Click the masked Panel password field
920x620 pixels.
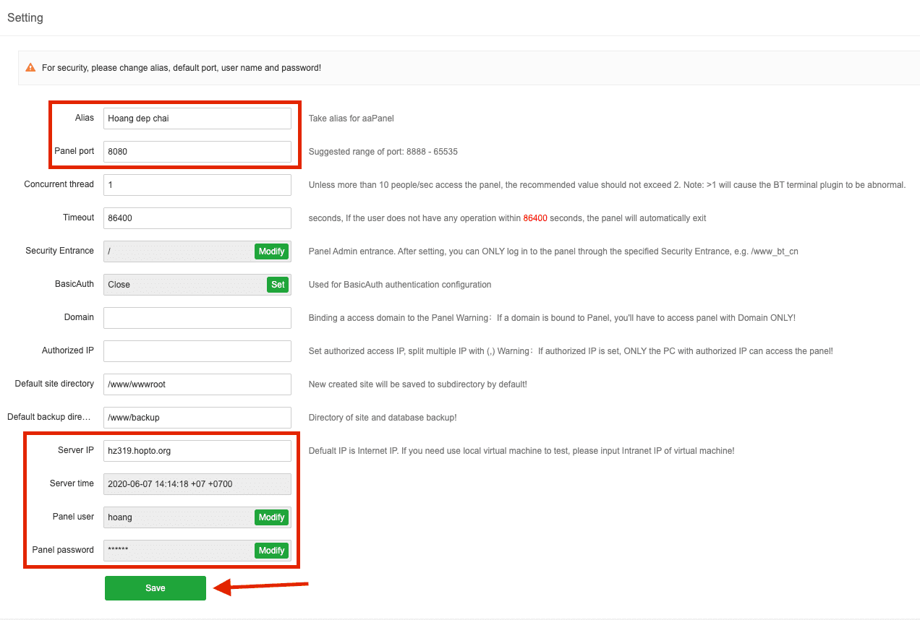coord(177,551)
